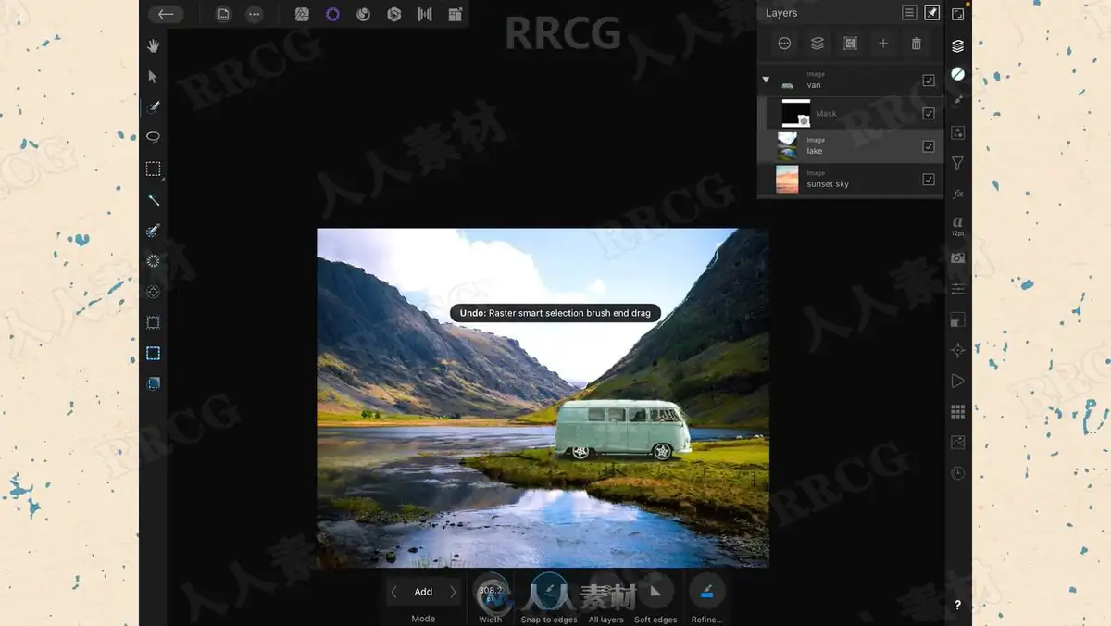
Task: Select the Refine selection brush tool
Action: (x=153, y=231)
